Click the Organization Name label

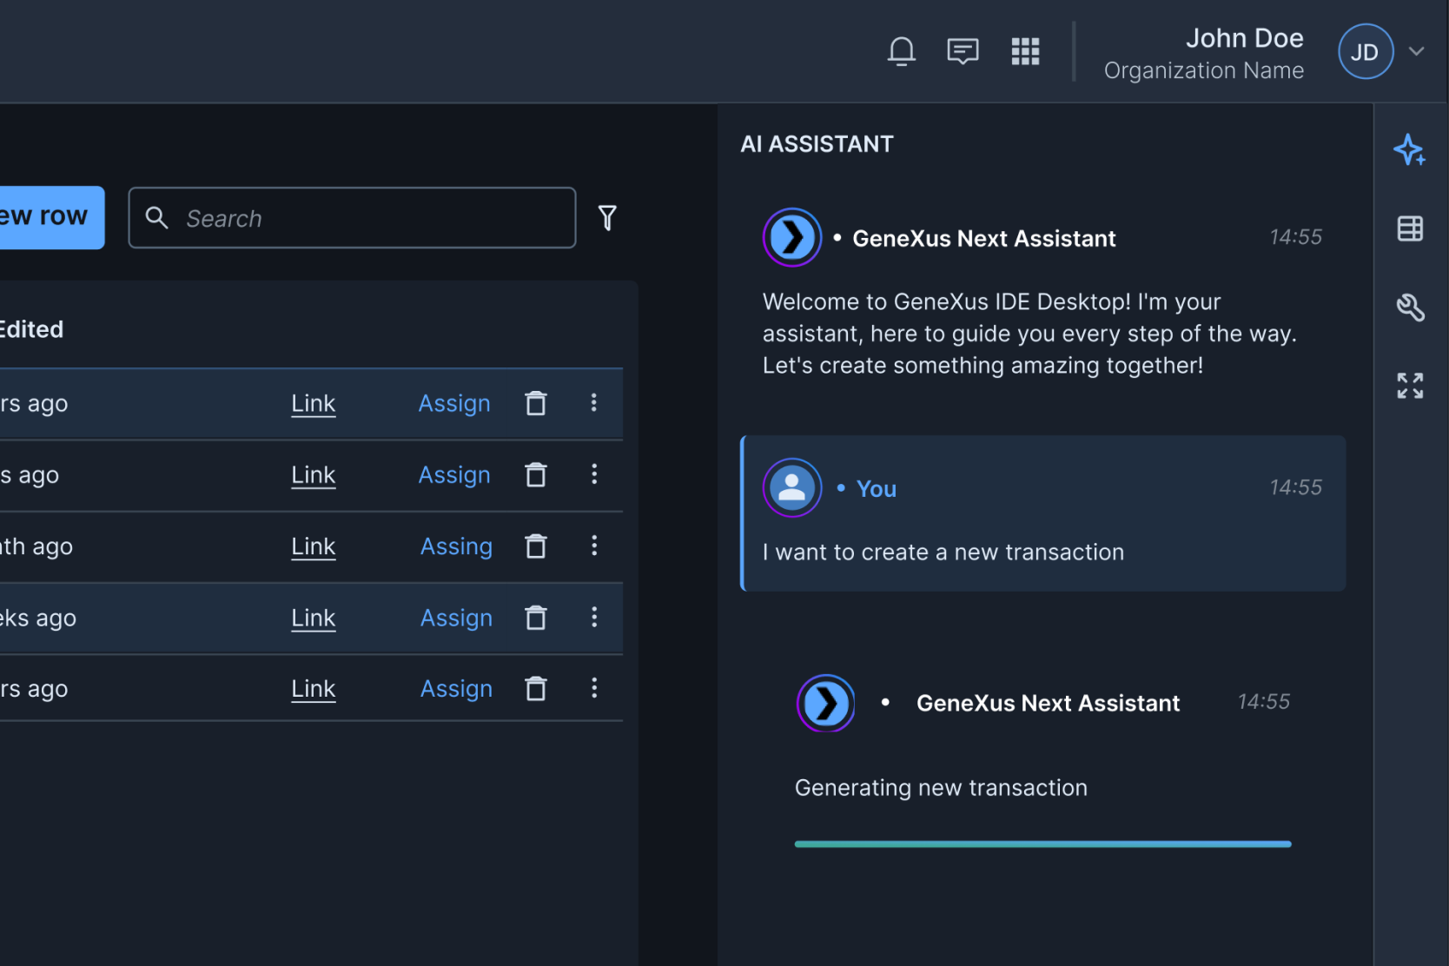1203,70
